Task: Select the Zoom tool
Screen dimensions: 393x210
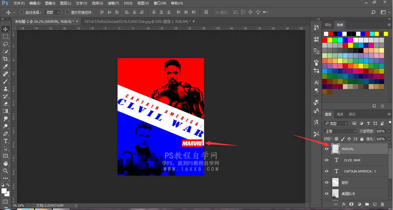Action: pos(5,171)
